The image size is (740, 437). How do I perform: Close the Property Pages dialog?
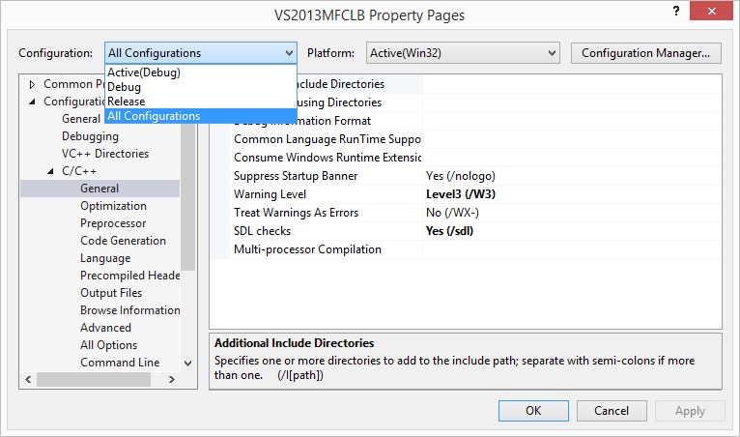pyautogui.click(x=711, y=11)
